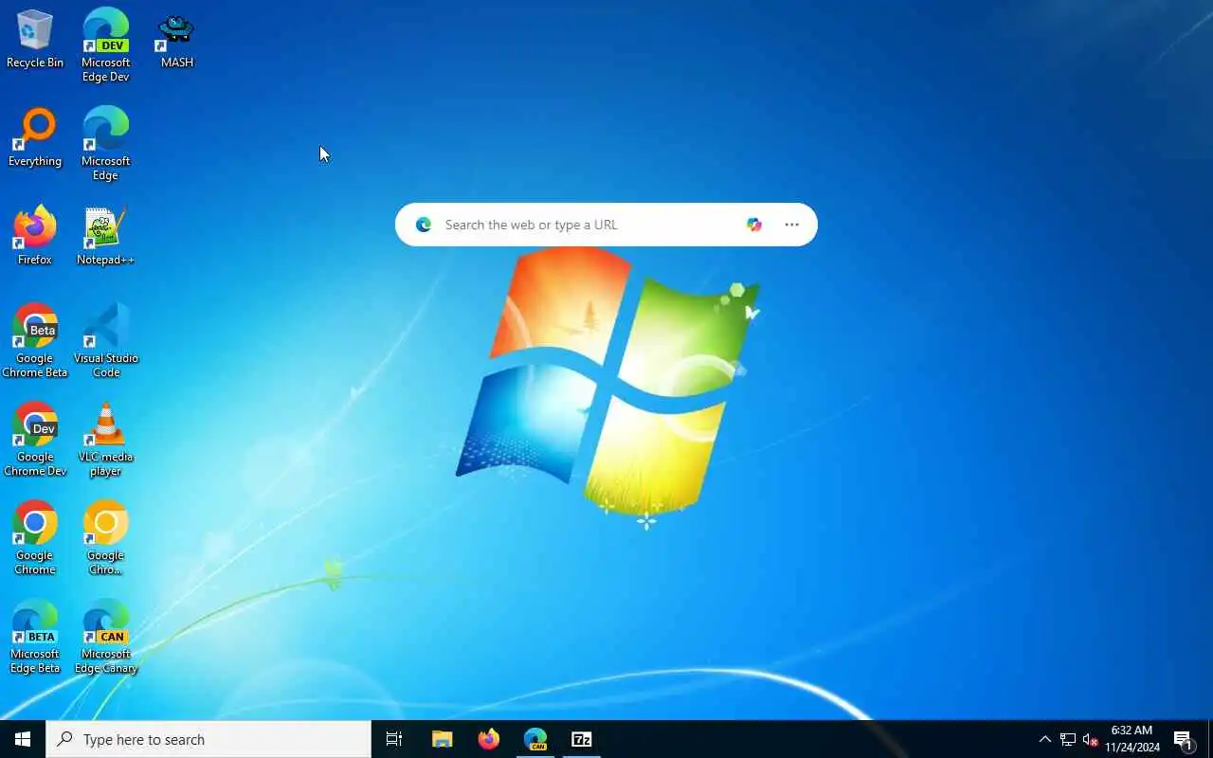1213x758 pixels.
Task: Click the Show desktop strip
Action: (1209, 739)
